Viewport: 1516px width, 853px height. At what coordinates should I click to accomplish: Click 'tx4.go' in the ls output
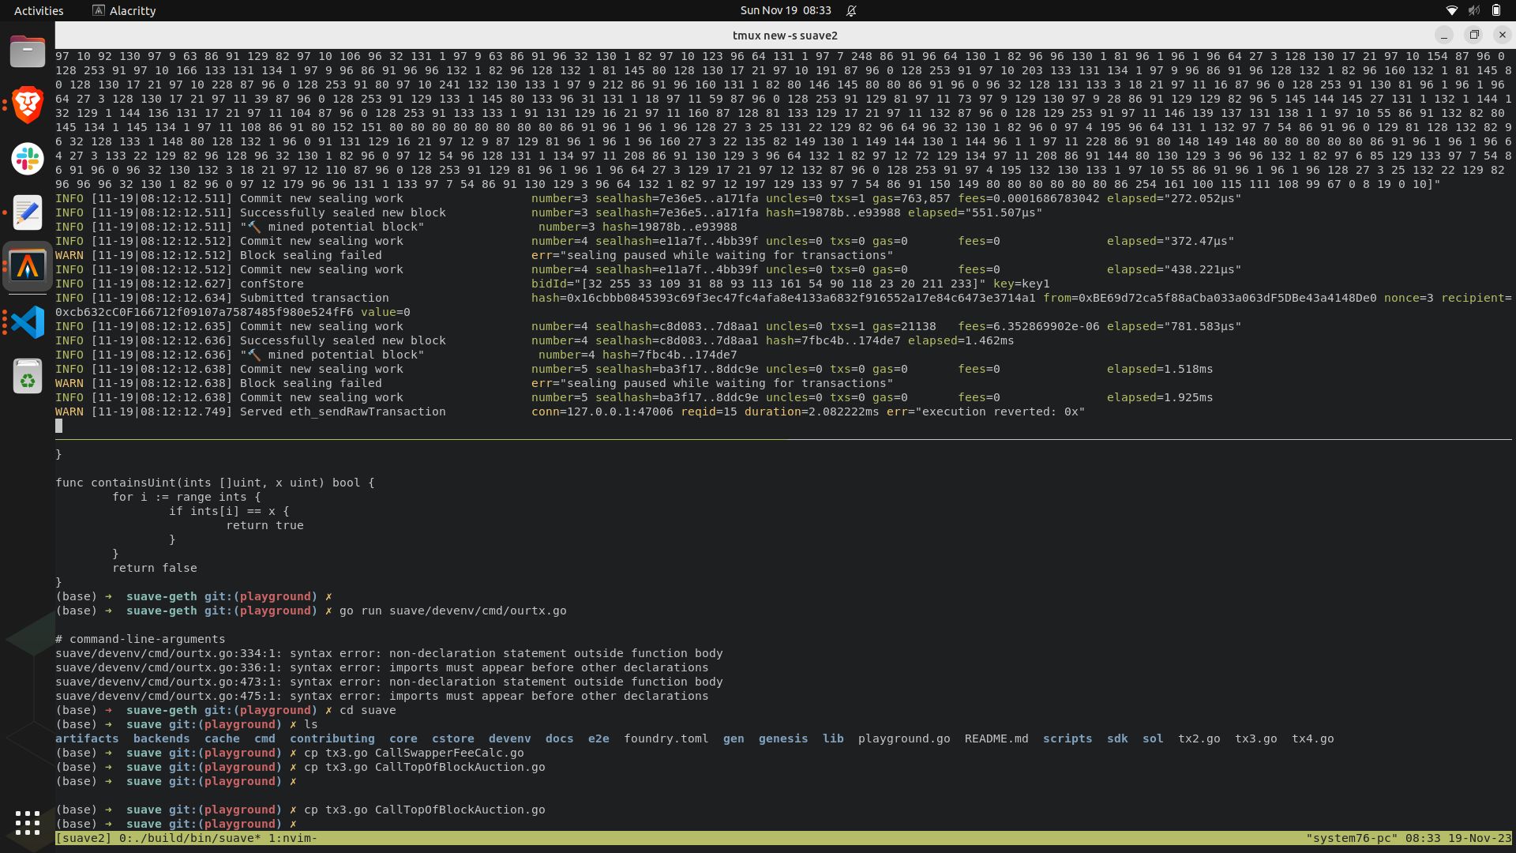click(1313, 738)
